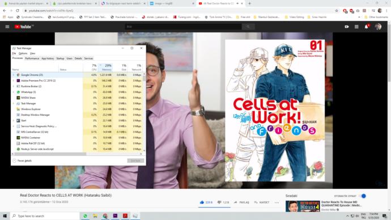Screen dimensions: 391x220
Task: Open a new Chrome tab with the plus
Action: (249, 3)
